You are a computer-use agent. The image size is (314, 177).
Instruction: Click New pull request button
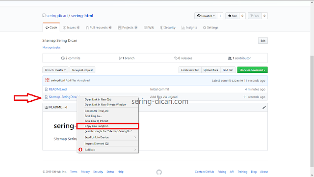(82, 70)
